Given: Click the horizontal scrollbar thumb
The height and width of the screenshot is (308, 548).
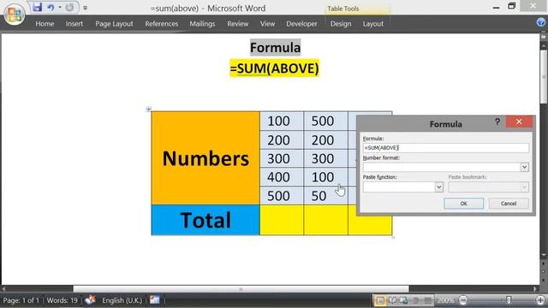Looking at the screenshot, I should point(241,289).
